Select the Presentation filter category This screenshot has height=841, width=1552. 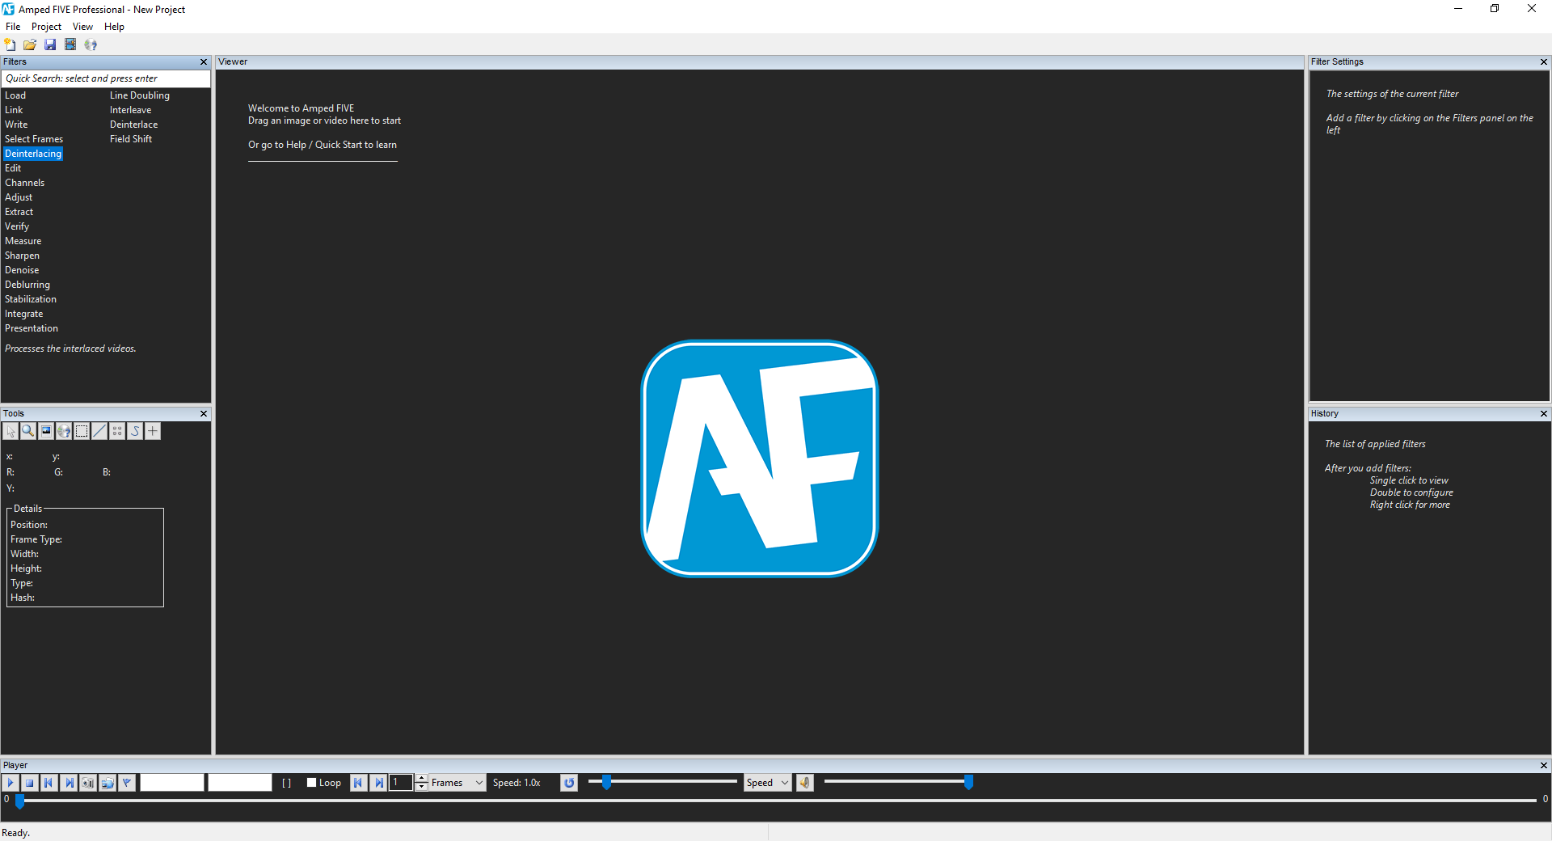point(32,328)
